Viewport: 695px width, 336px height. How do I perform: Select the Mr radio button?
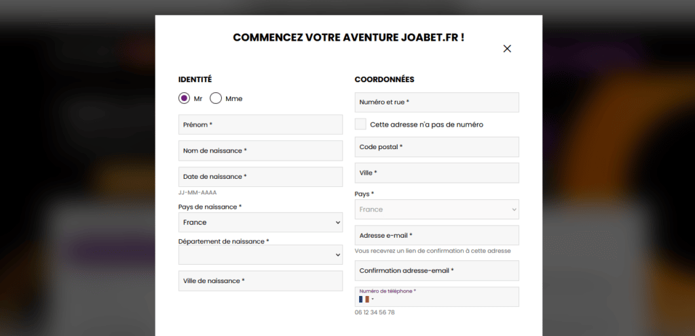(x=184, y=98)
